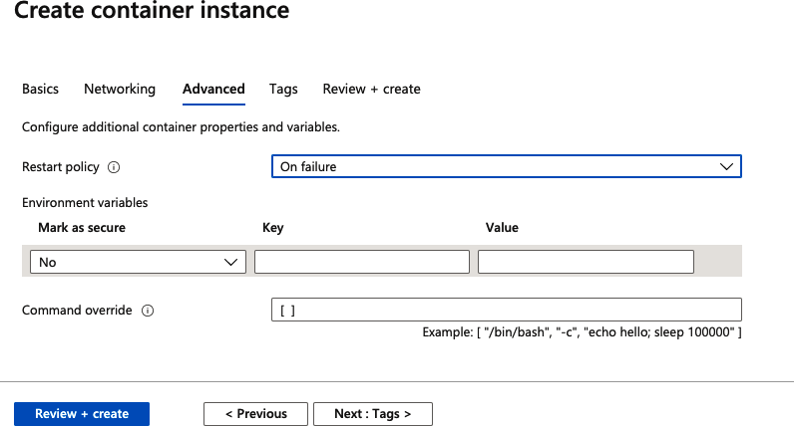Open the Restart policy dropdown showing On failure
Screen dimensions: 794x426
point(506,166)
